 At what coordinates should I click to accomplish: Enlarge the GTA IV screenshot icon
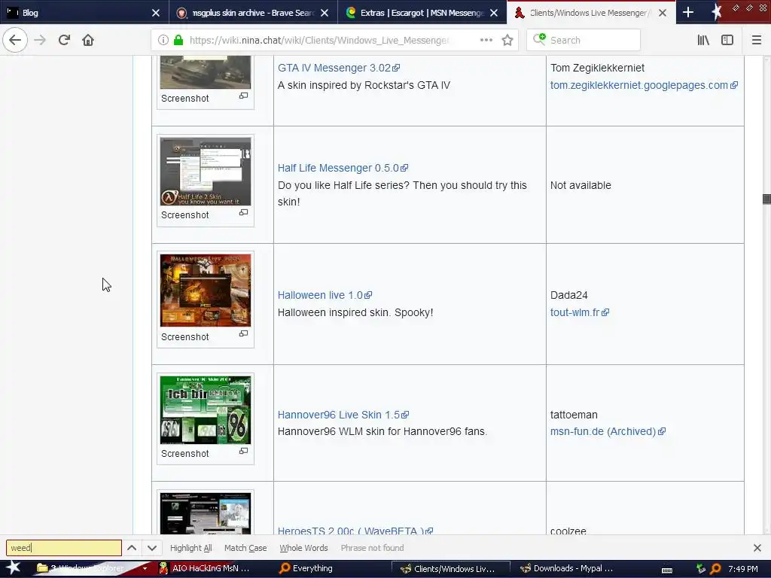coord(243,96)
